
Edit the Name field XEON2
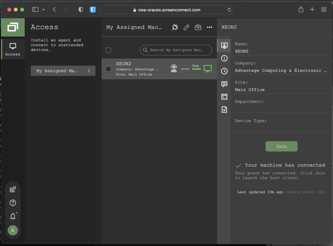(x=281, y=52)
